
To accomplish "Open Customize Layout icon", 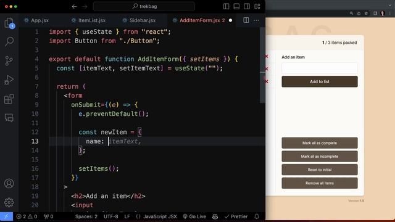I will click(257, 7).
